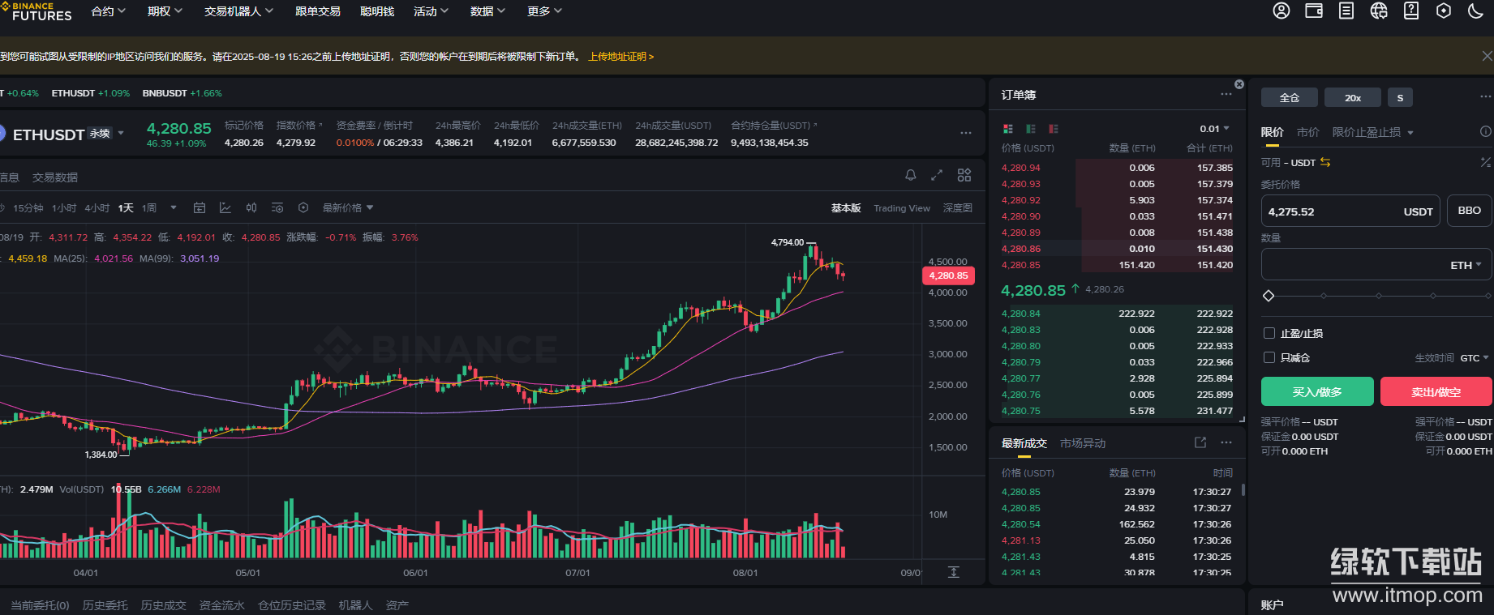1494x615 pixels.
Task: Show only sell orders in order book
Action: pos(1054,129)
